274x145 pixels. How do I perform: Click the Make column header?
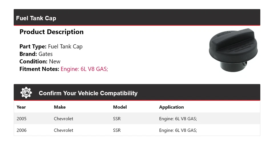click(x=60, y=107)
